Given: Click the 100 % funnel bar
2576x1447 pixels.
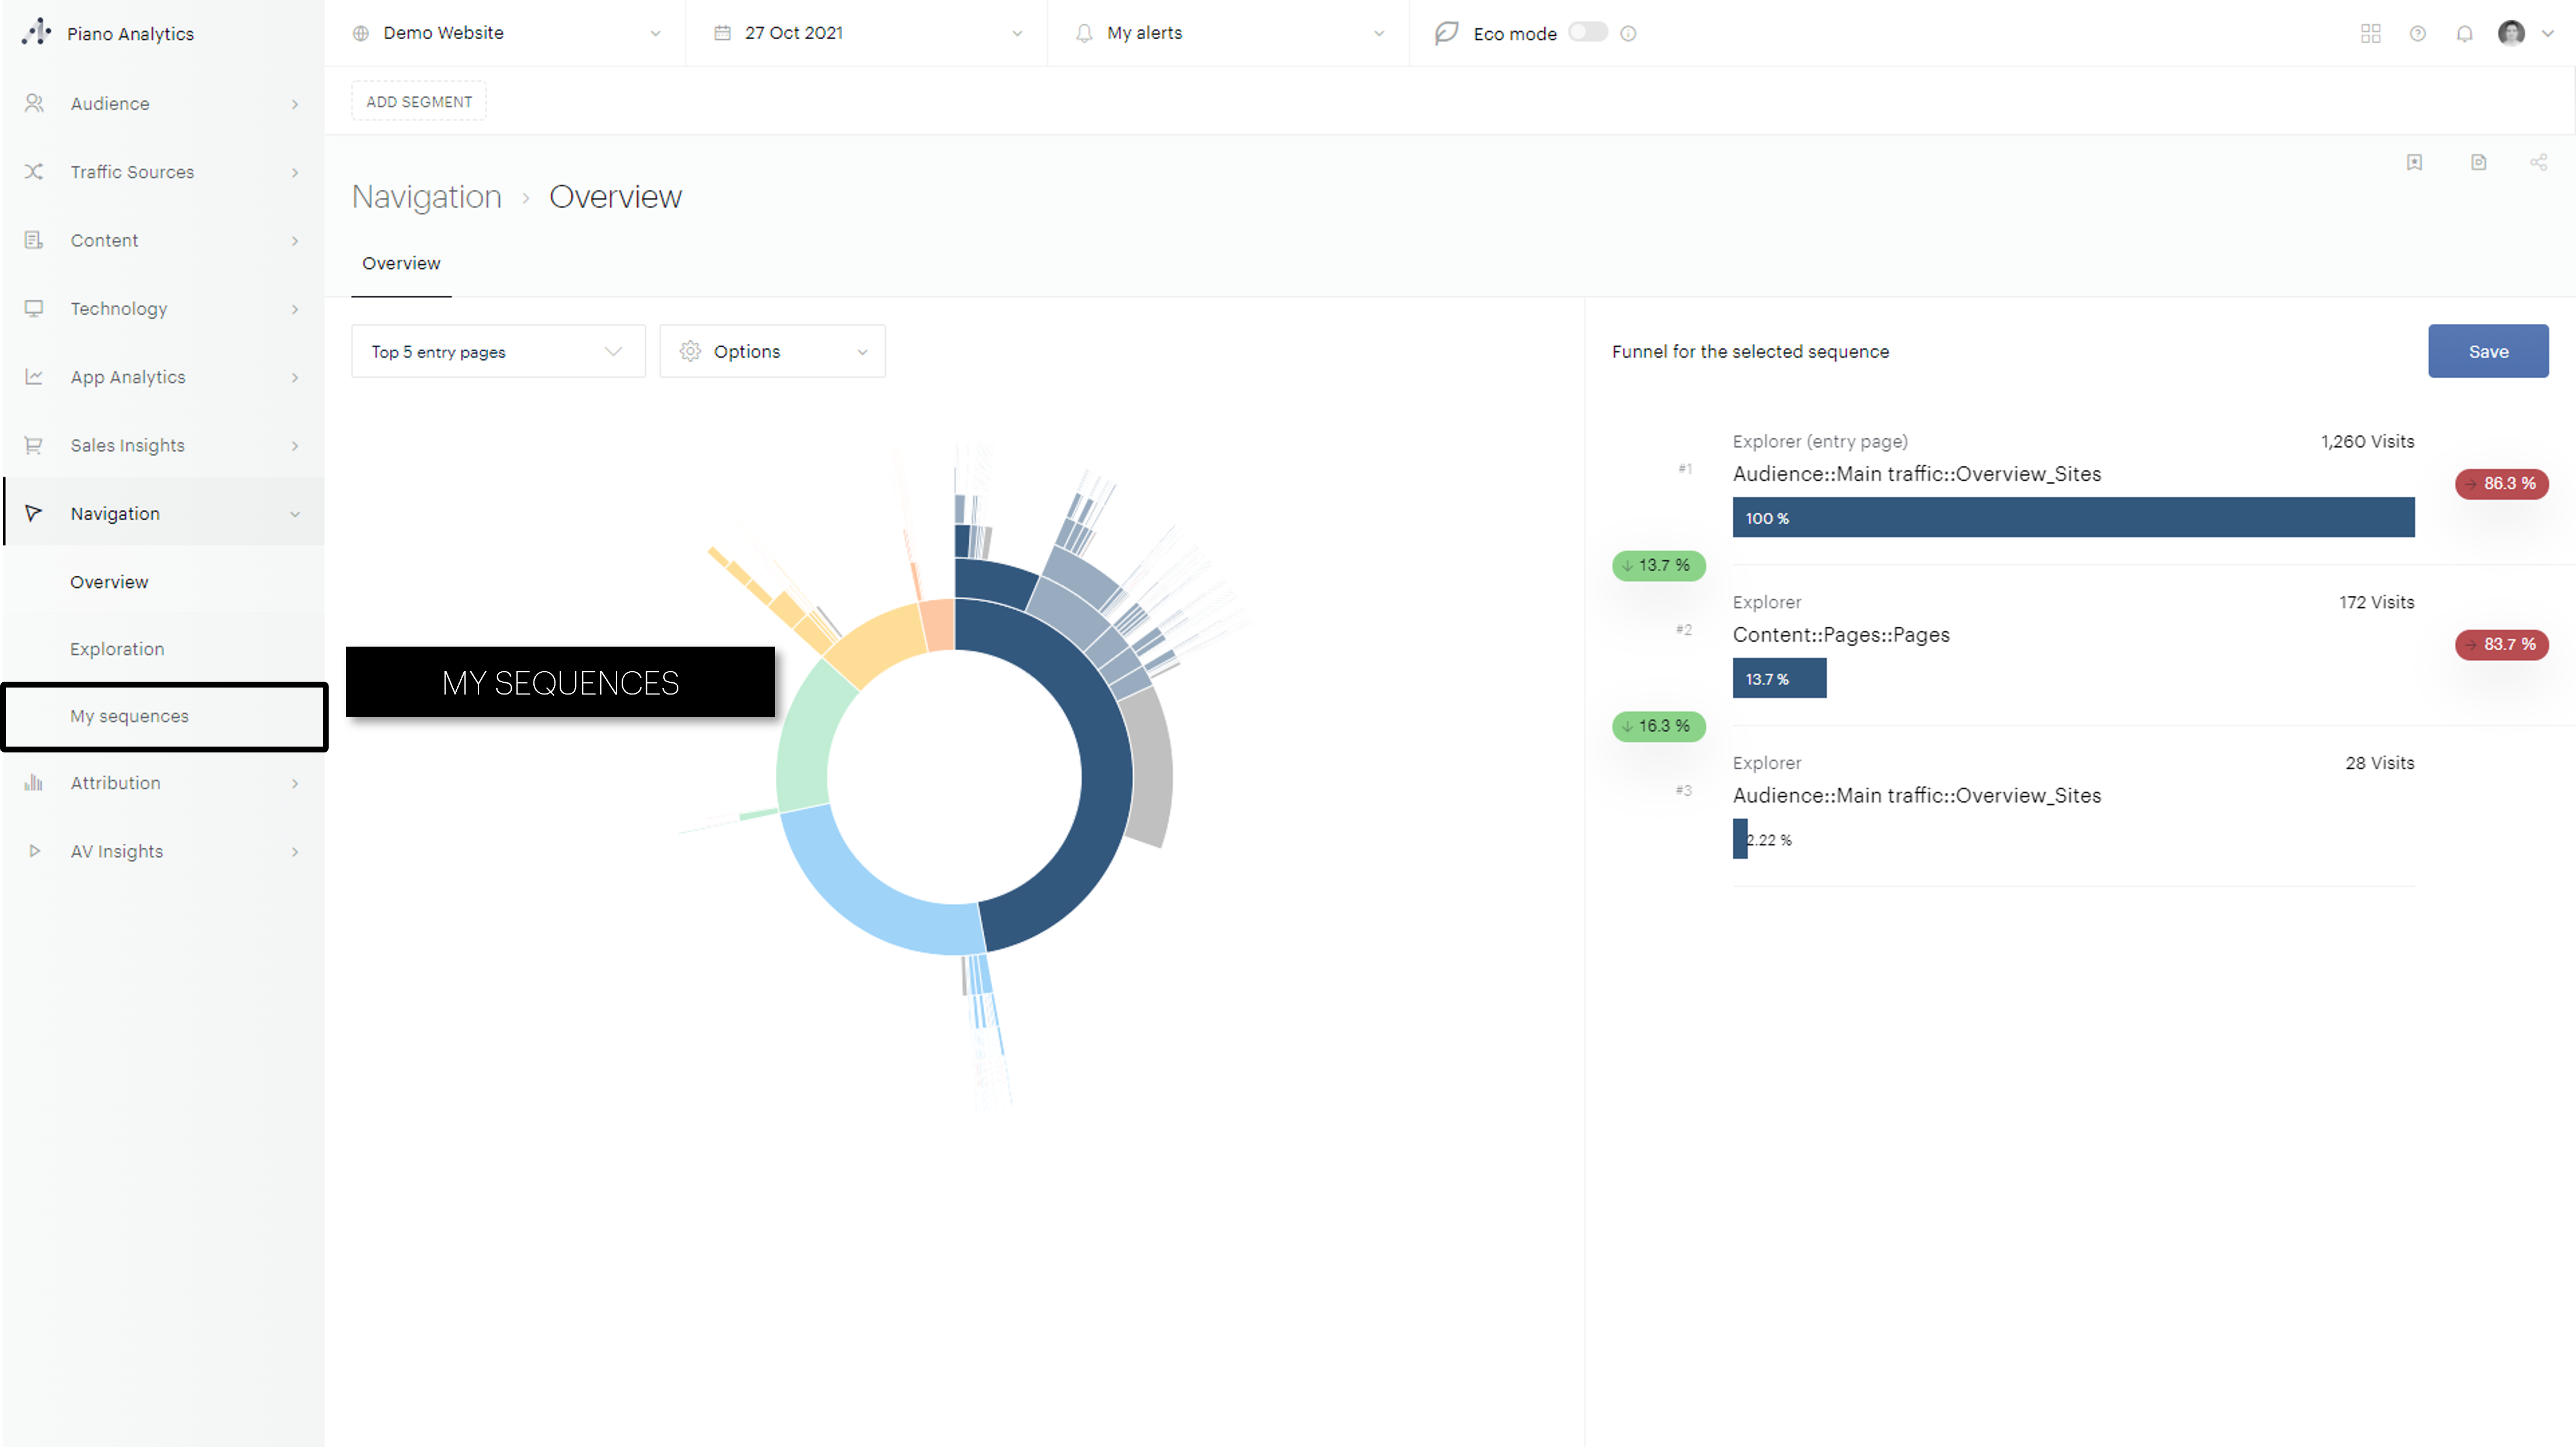Looking at the screenshot, I should [x=2072, y=517].
